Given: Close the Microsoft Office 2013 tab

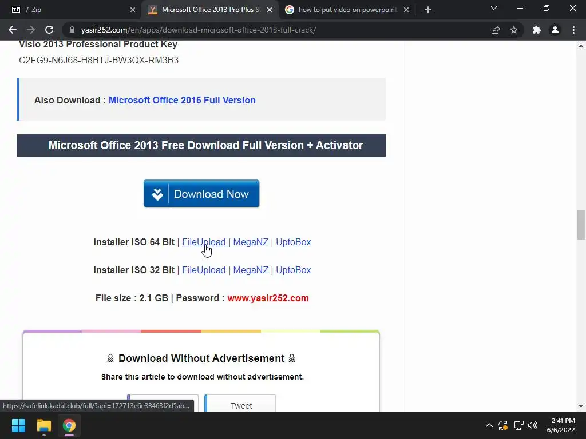Looking at the screenshot, I should click(270, 10).
